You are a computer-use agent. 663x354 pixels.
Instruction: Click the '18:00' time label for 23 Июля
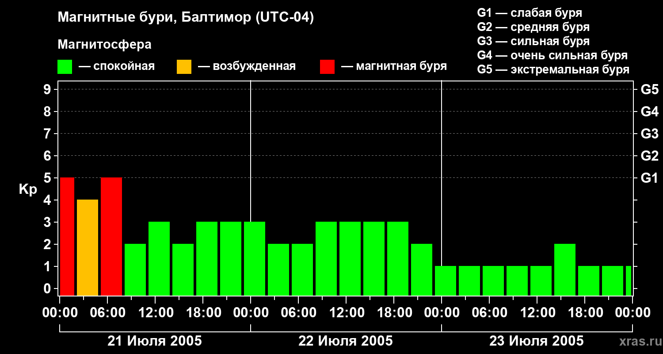pyautogui.click(x=585, y=313)
